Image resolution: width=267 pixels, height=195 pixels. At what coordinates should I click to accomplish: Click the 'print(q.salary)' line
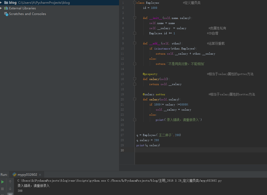[148, 145]
